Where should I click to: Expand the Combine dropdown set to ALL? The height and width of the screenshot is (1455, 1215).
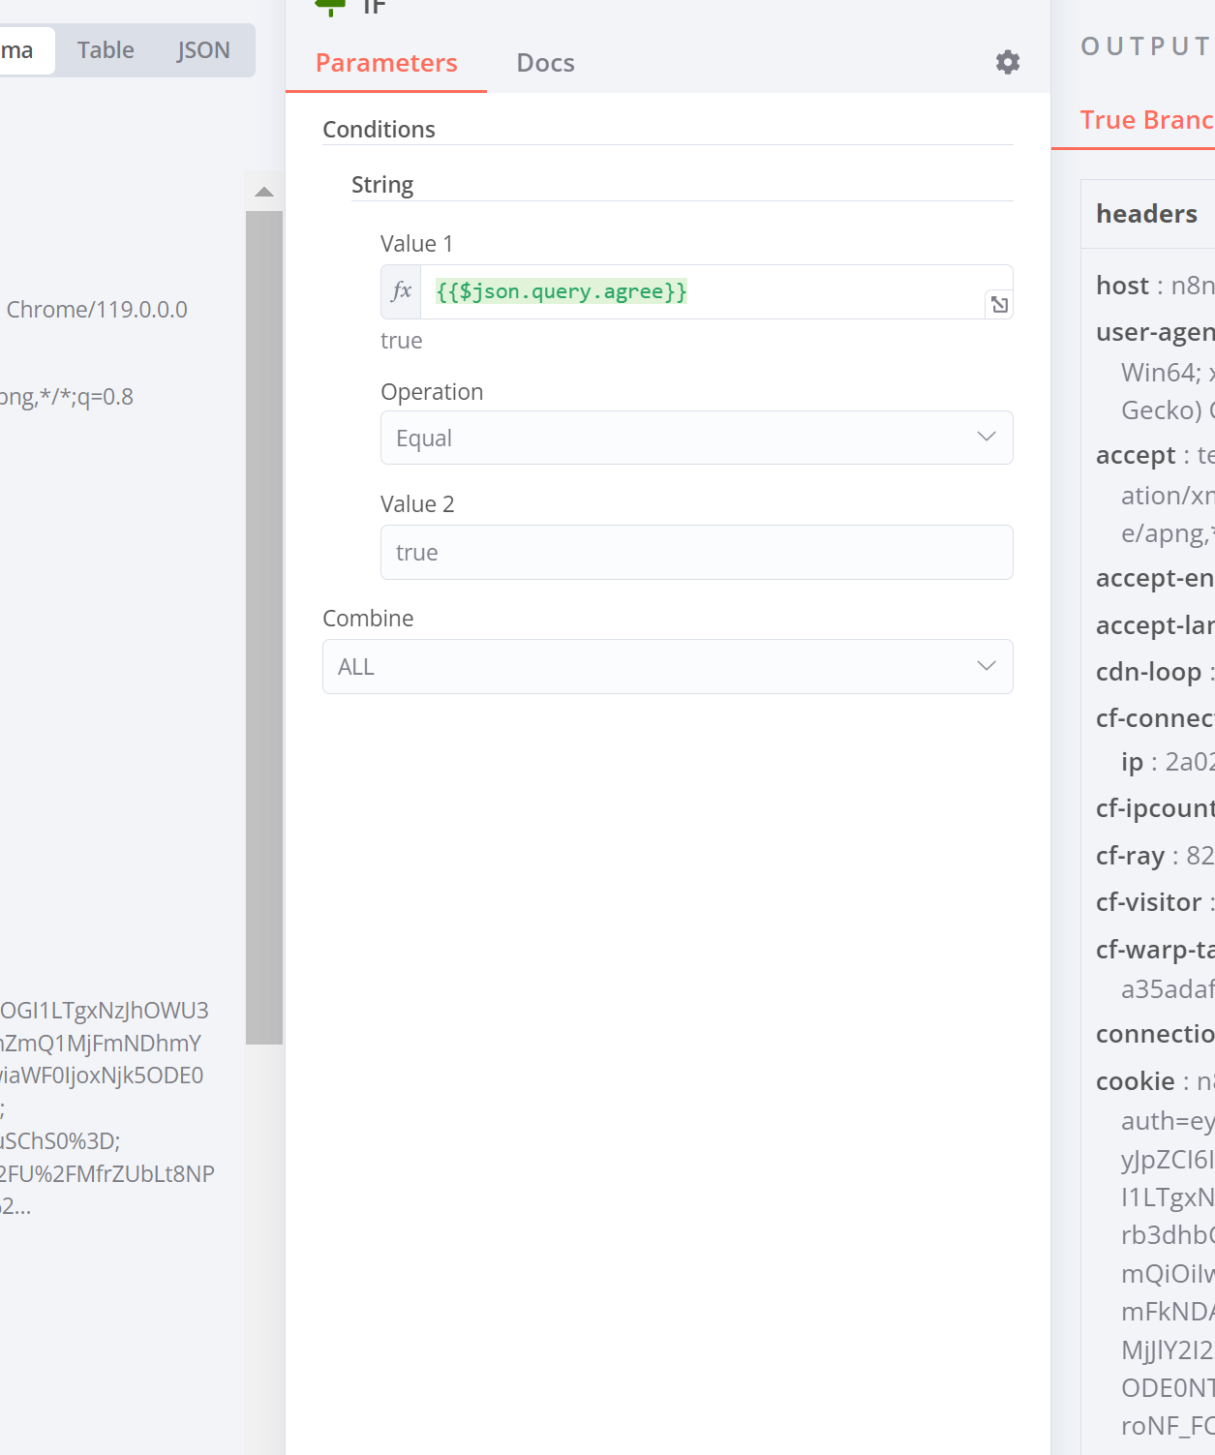coord(667,666)
